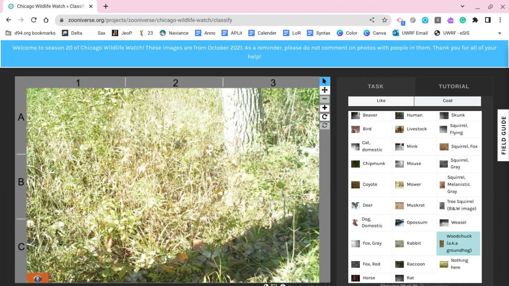
Task: Select the Bird option
Action: [x=370, y=129]
